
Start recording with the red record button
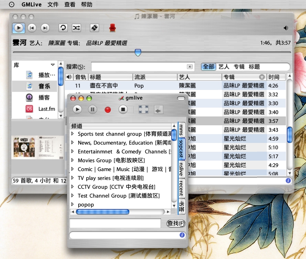(108, 110)
